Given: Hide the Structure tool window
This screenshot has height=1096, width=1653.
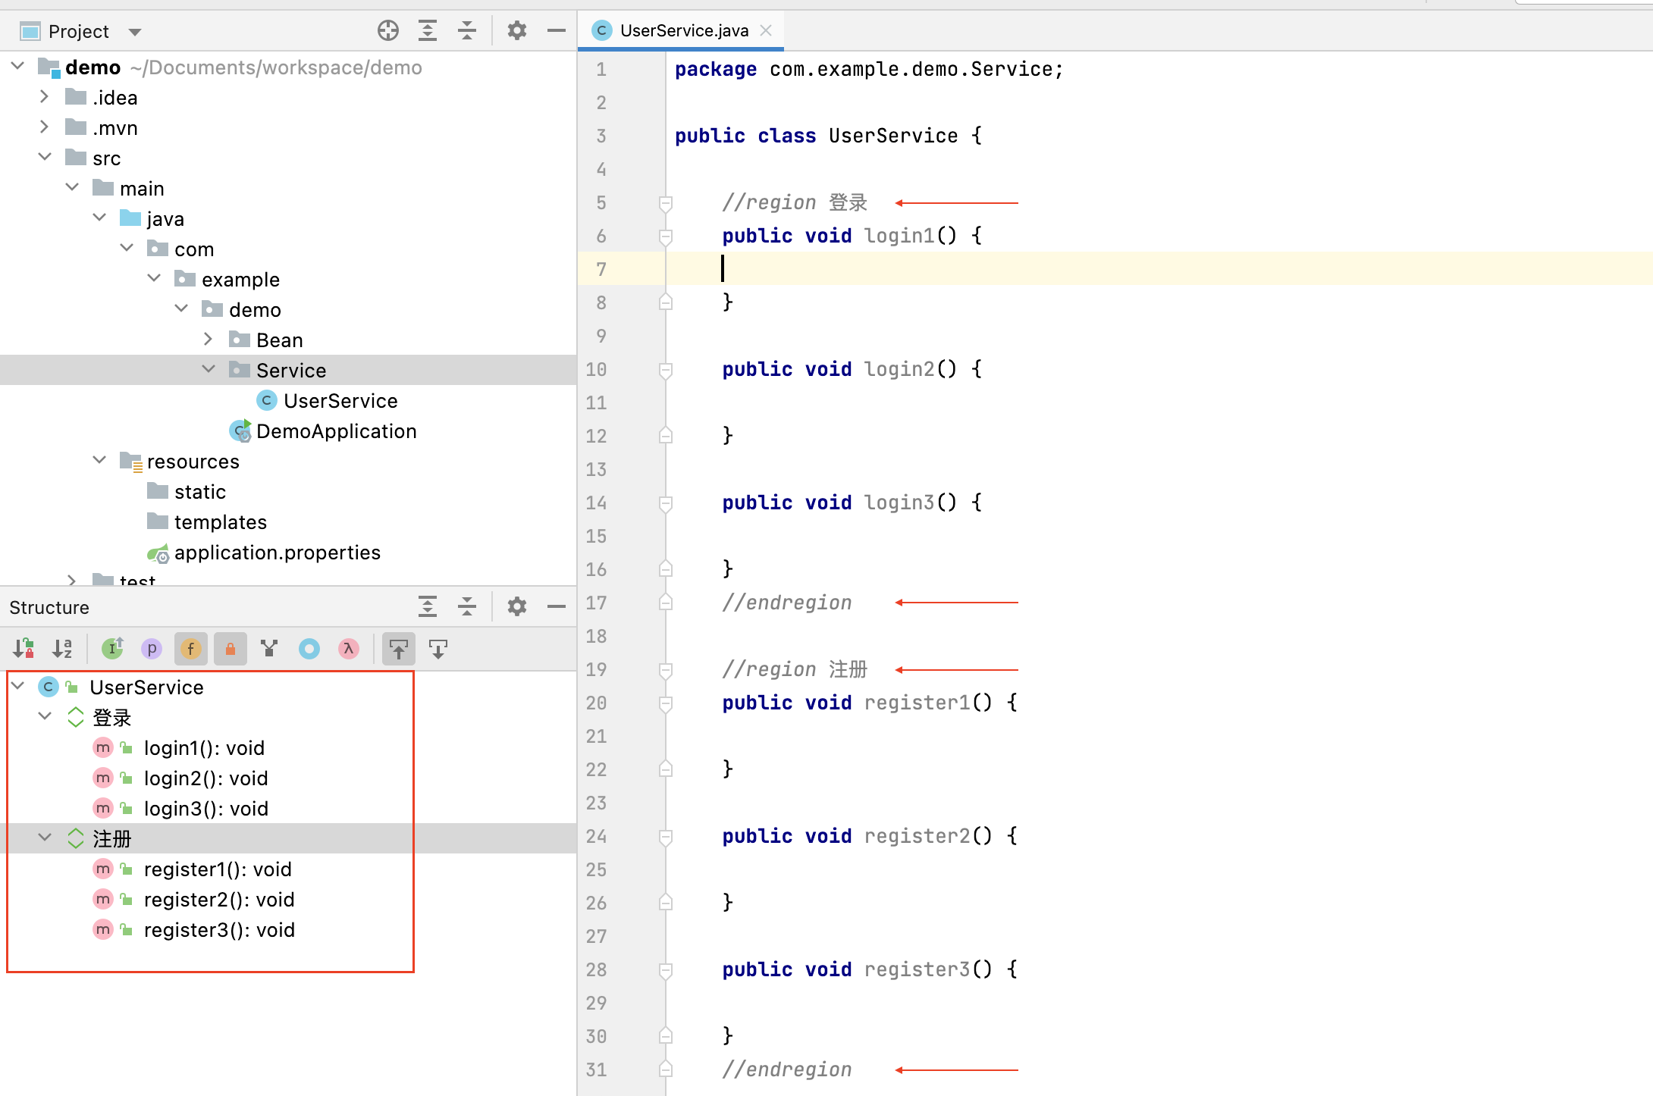Looking at the screenshot, I should (x=557, y=606).
